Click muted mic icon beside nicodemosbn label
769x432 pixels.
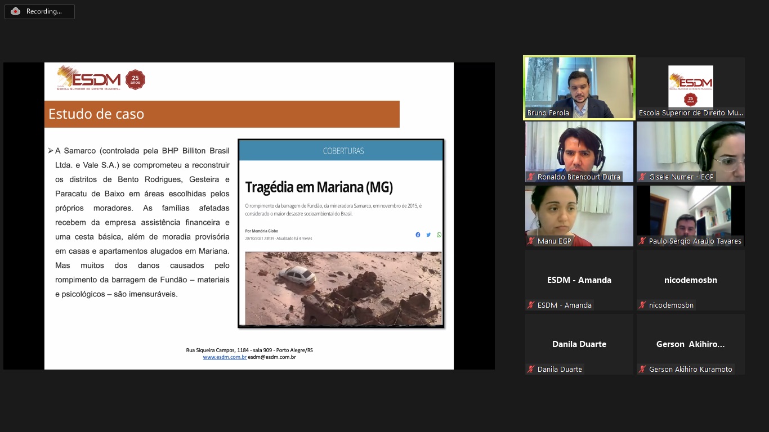coord(642,305)
